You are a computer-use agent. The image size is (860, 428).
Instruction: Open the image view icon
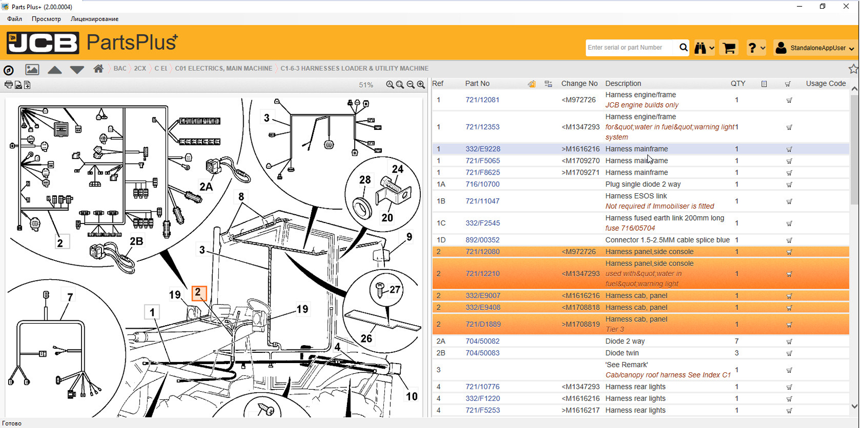(32, 69)
